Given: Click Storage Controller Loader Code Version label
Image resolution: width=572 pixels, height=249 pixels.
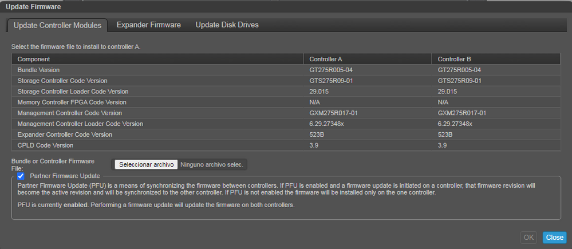Looking at the screenshot, I should click(73, 92).
